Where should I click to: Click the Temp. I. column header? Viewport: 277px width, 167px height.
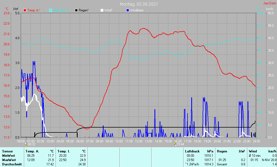click(x=64, y=151)
